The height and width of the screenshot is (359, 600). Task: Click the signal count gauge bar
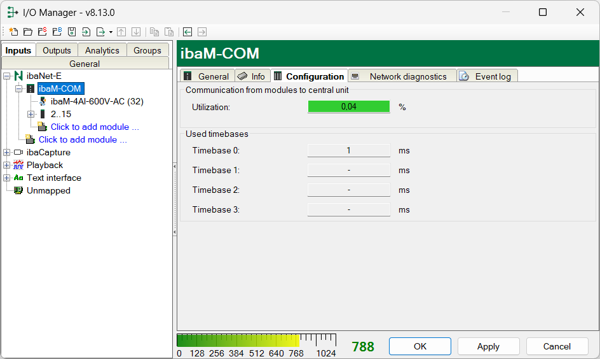pos(256,341)
